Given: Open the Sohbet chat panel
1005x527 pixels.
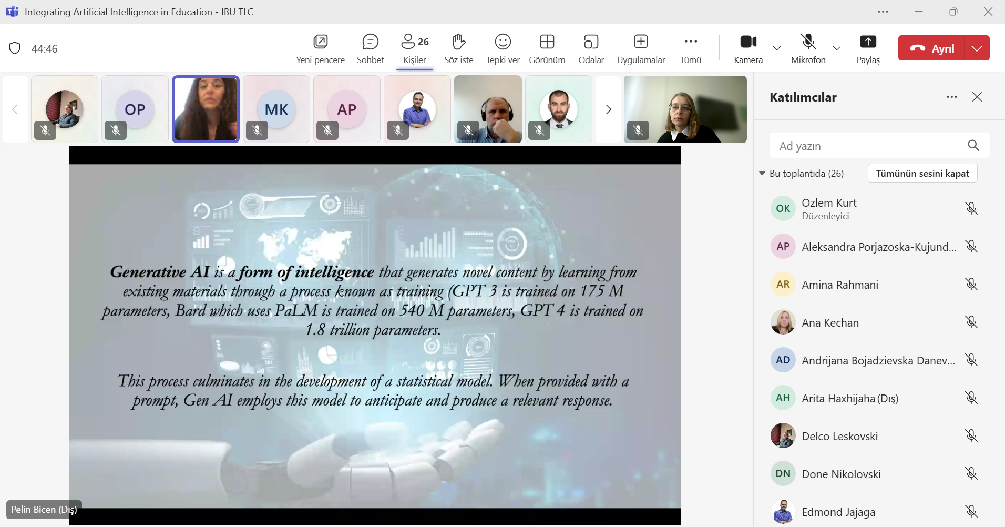Looking at the screenshot, I should pos(370,48).
